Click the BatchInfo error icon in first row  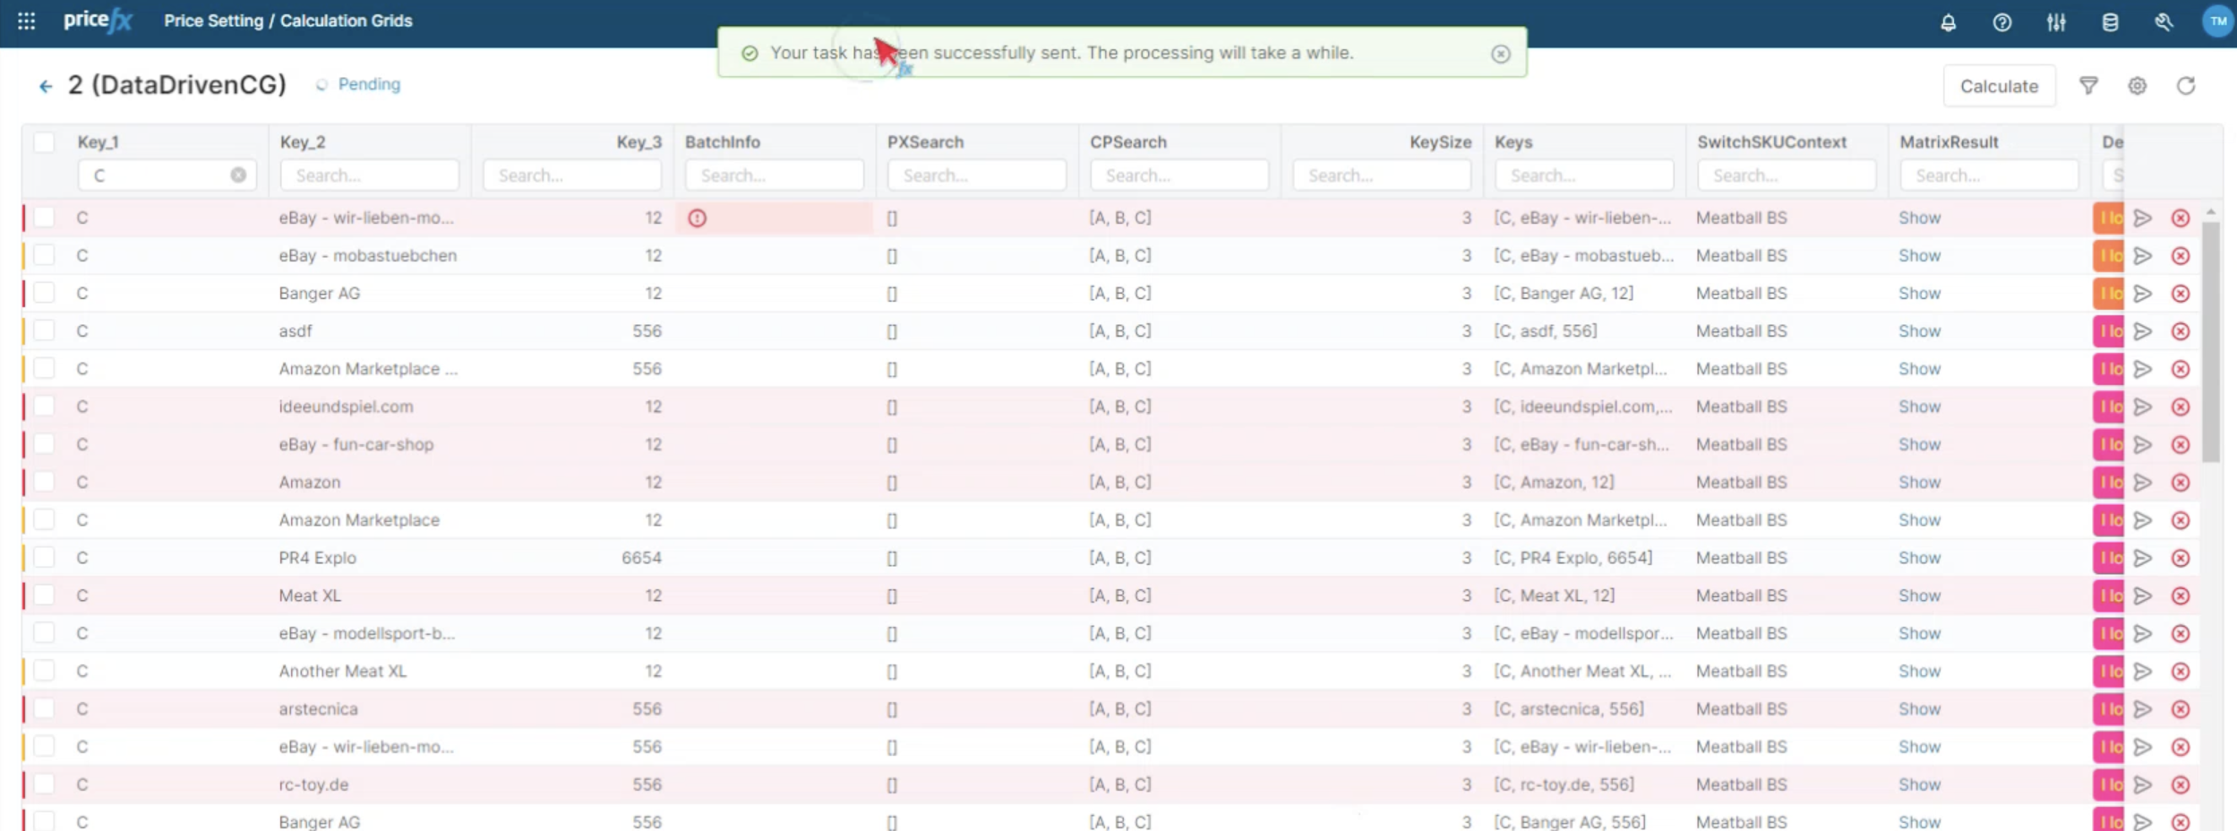698,218
